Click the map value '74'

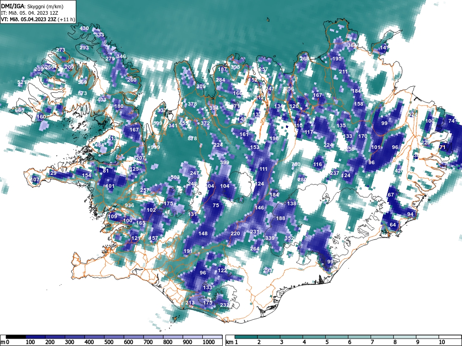pyautogui.click(x=451, y=121)
